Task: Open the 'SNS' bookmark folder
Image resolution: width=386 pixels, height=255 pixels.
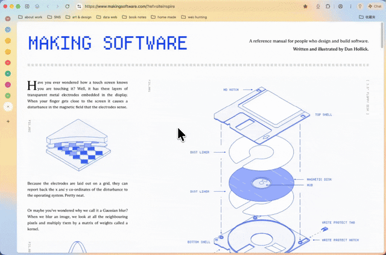Action: [54, 17]
